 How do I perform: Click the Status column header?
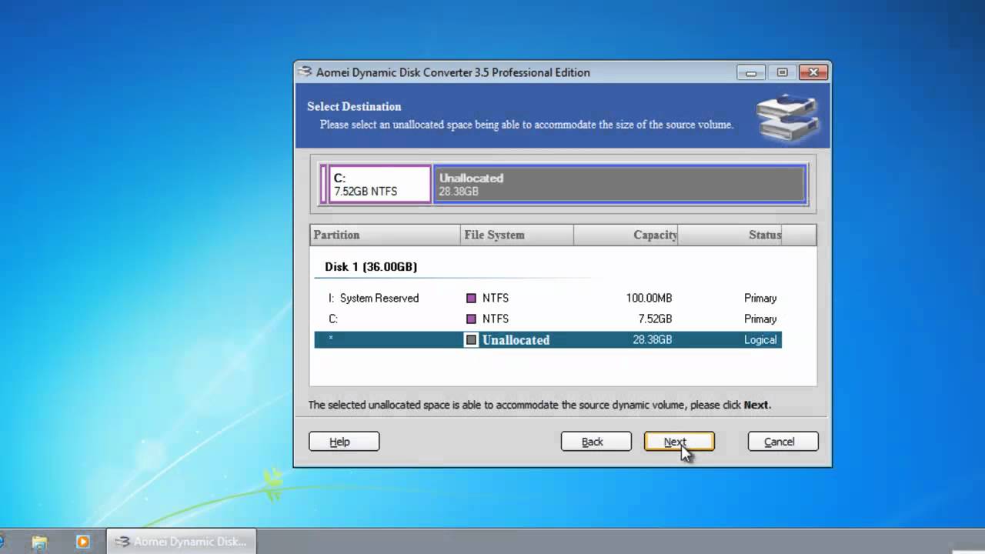(730, 235)
